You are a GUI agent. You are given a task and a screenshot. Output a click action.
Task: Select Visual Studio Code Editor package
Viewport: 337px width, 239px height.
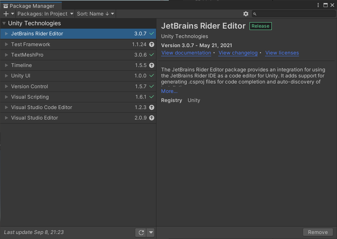78,107
